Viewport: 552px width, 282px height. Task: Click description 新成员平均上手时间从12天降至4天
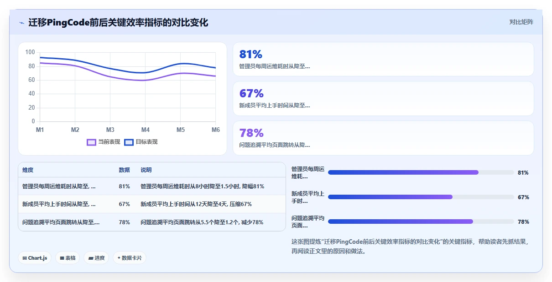196,204
